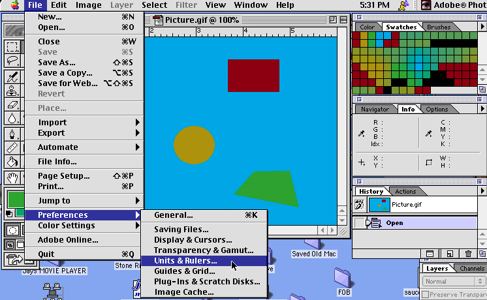Click the standard screen mode icon

click(x=10, y=245)
